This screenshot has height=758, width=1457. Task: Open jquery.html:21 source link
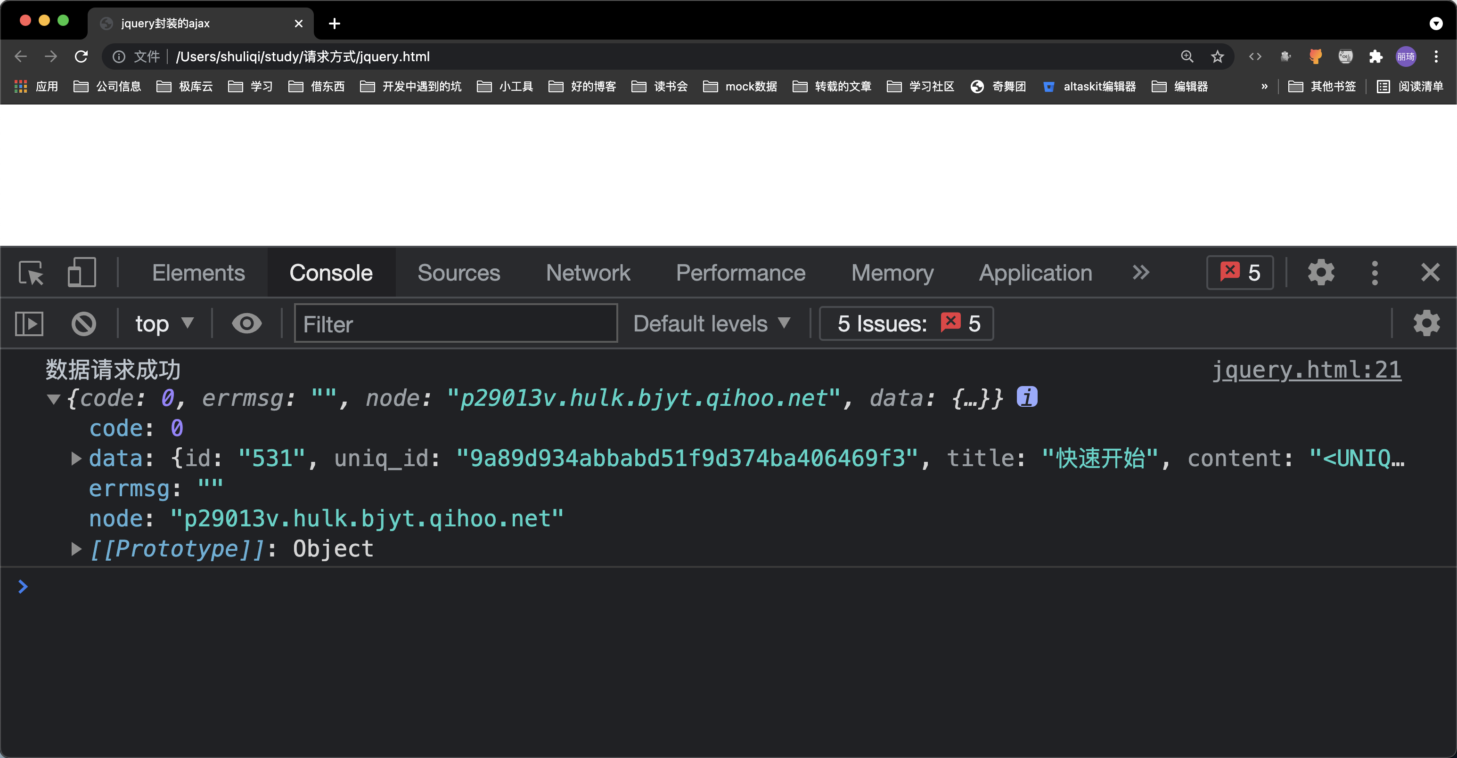coord(1306,370)
